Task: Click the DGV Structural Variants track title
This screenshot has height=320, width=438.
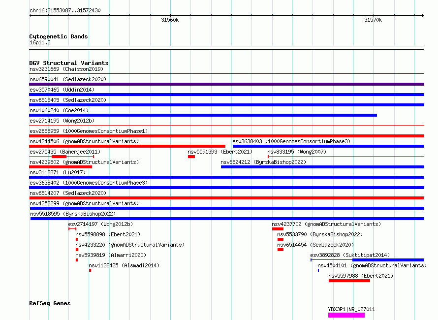Action: click(x=69, y=63)
